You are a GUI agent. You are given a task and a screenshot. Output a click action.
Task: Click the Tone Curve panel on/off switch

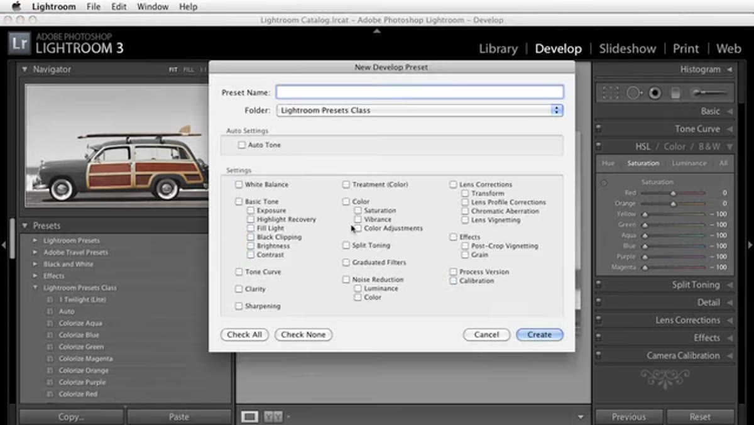598,129
